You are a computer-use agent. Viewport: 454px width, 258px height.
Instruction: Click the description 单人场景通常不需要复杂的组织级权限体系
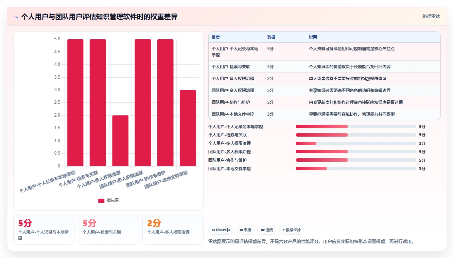(x=348, y=79)
